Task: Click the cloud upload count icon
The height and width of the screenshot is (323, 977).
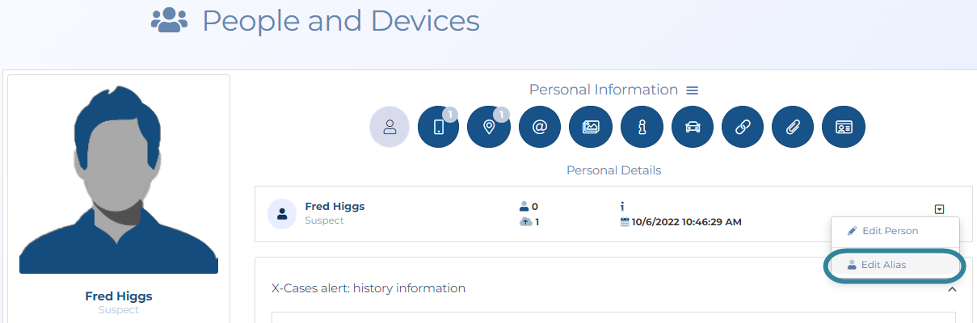Action: click(525, 222)
